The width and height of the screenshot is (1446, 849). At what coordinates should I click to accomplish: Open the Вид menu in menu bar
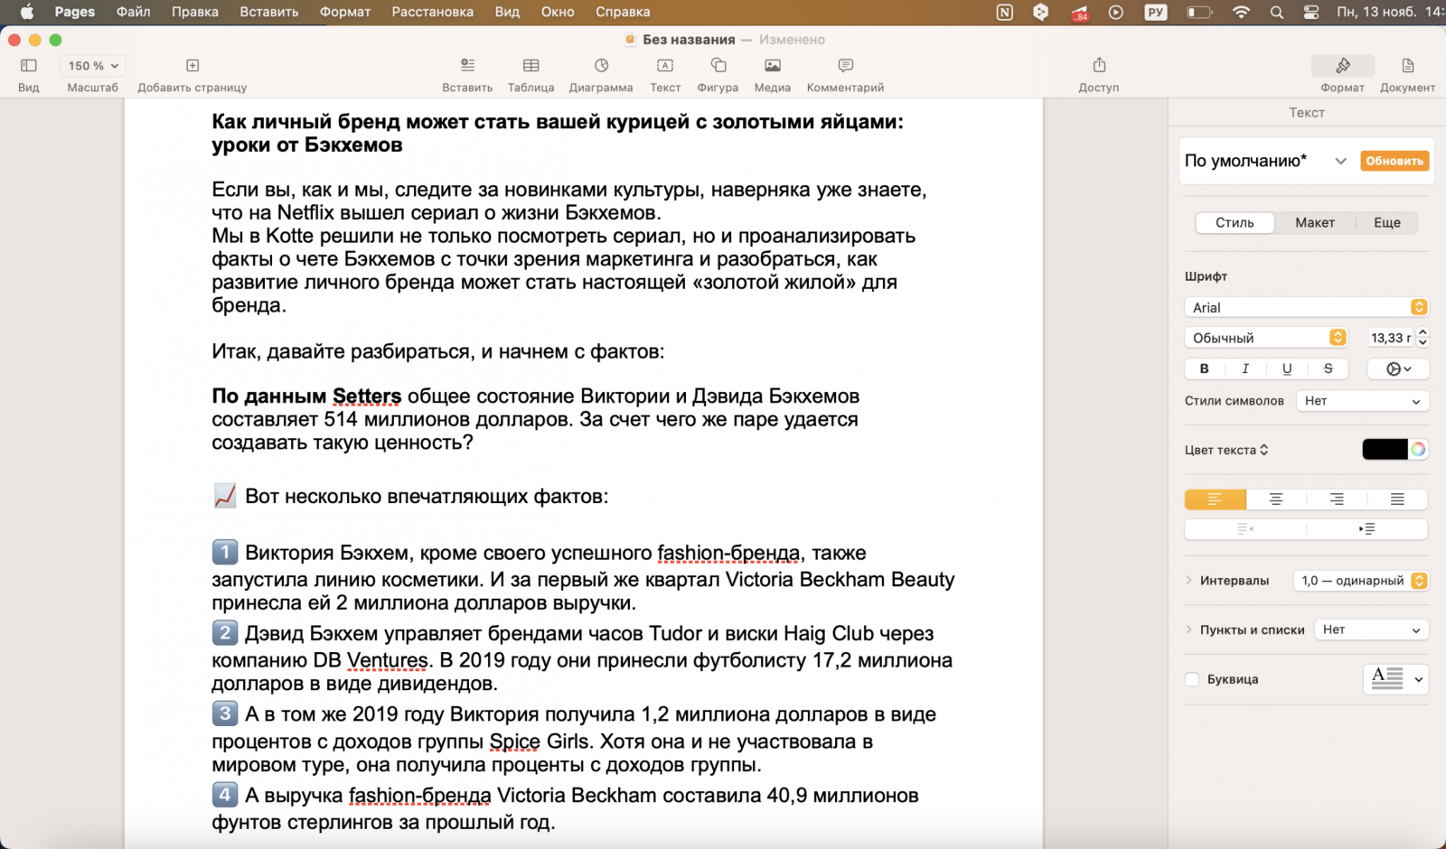(507, 13)
